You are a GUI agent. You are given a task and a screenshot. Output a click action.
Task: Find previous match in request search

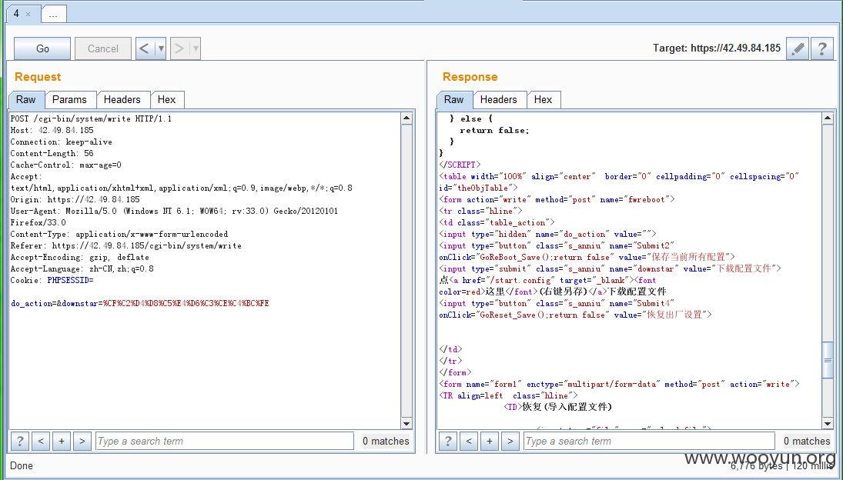tap(41, 441)
